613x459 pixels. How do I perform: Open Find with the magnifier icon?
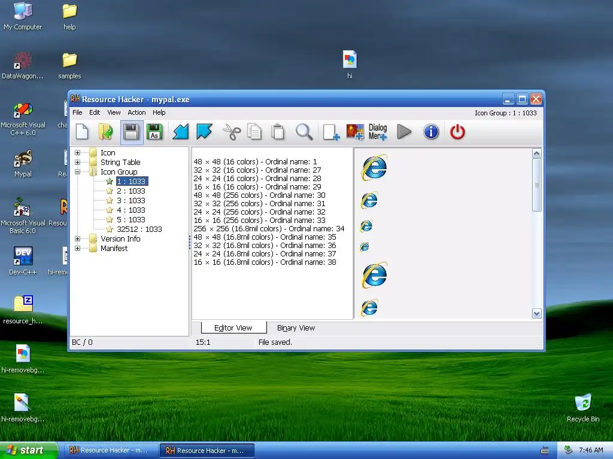tap(304, 132)
